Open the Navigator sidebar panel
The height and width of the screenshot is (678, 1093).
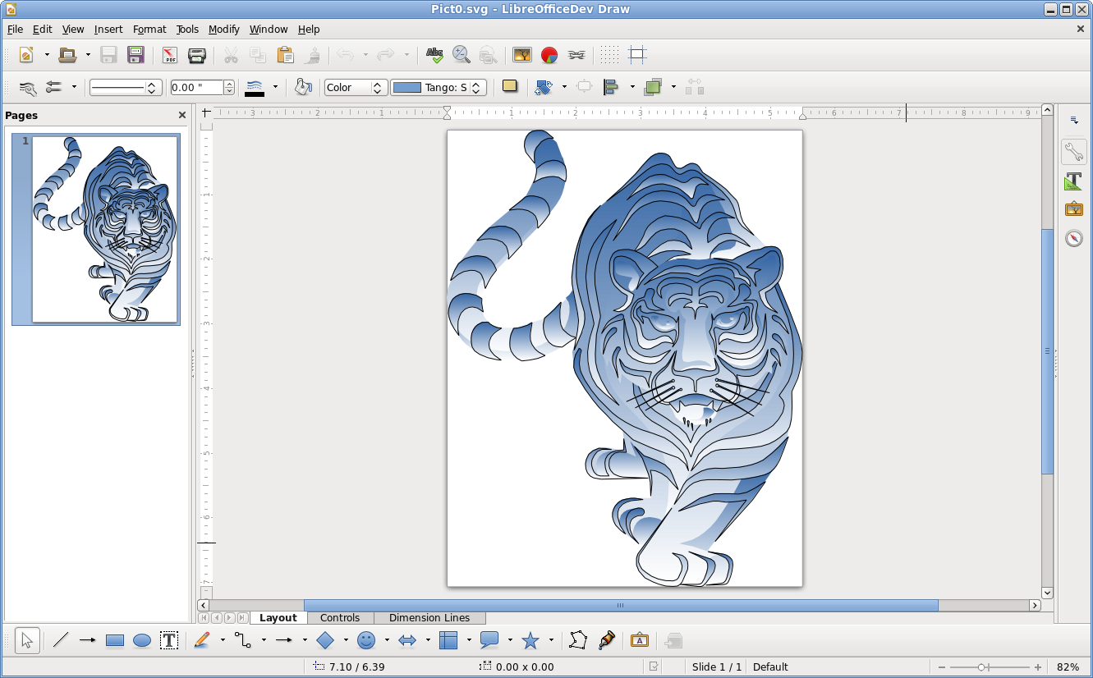click(1073, 238)
